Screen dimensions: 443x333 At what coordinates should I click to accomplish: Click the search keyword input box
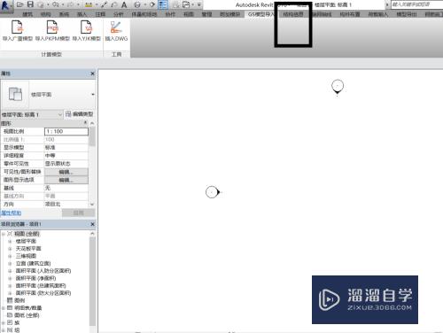pos(416,4)
